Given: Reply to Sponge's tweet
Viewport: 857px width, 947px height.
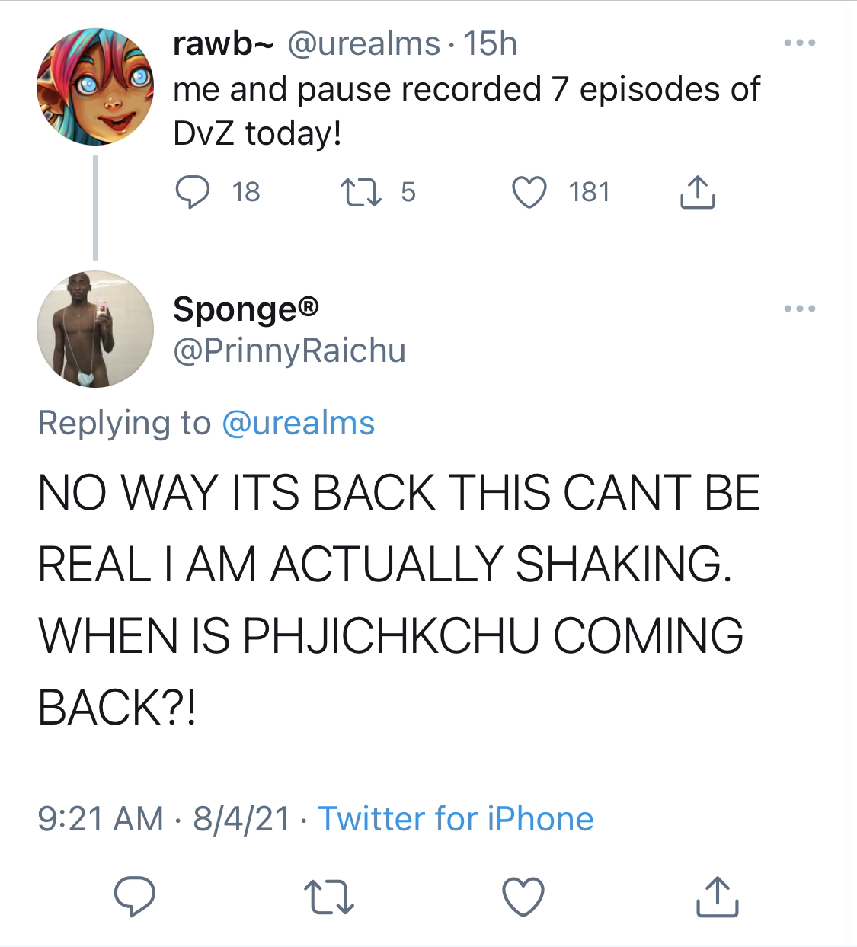Looking at the screenshot, I should tap(136, 896).
